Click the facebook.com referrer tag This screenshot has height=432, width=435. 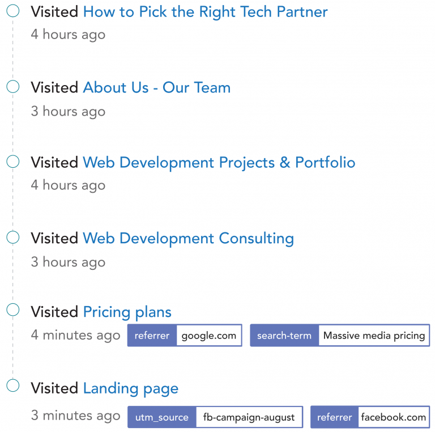coord(393,417)
